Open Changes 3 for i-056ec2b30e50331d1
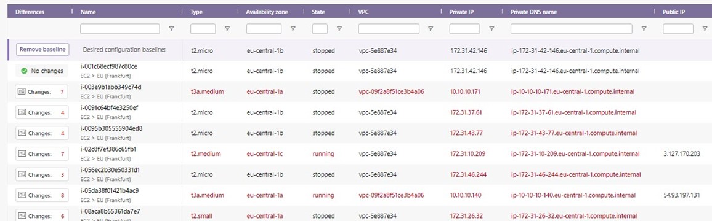 [42, 175]
